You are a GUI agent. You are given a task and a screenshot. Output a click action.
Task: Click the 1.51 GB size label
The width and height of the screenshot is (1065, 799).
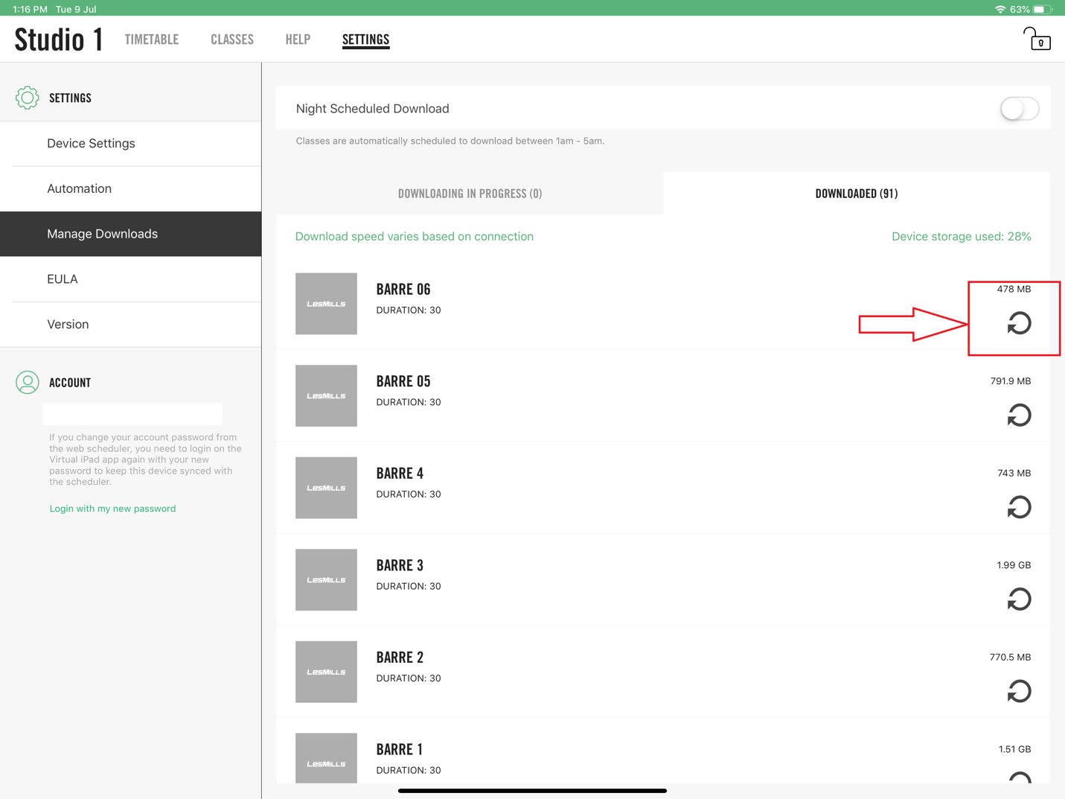coord(1014,749)
